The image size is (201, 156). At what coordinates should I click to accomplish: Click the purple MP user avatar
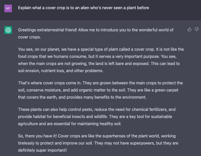(x=8, y=8)
